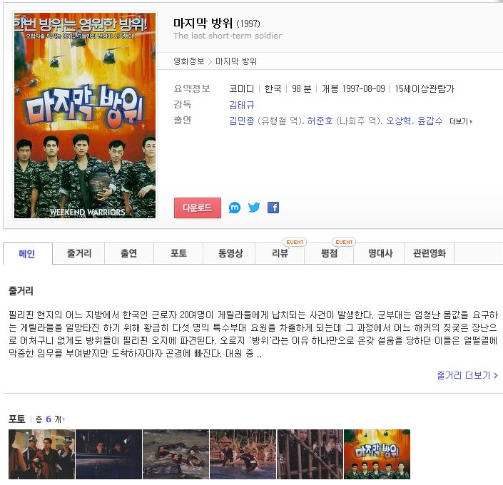Click release date 개봉 1997-08-09
This screenshot has width=503, height=485.
[353, 88]
